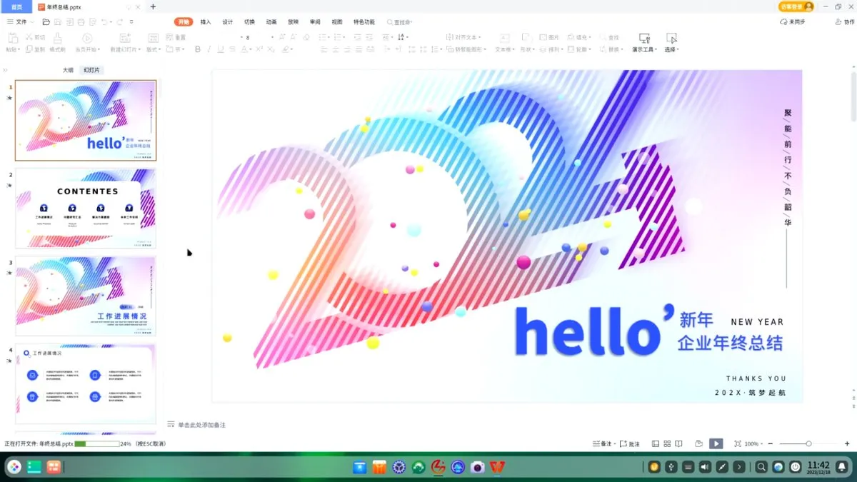Click the zoom slider handle

[x=808, y=443]
